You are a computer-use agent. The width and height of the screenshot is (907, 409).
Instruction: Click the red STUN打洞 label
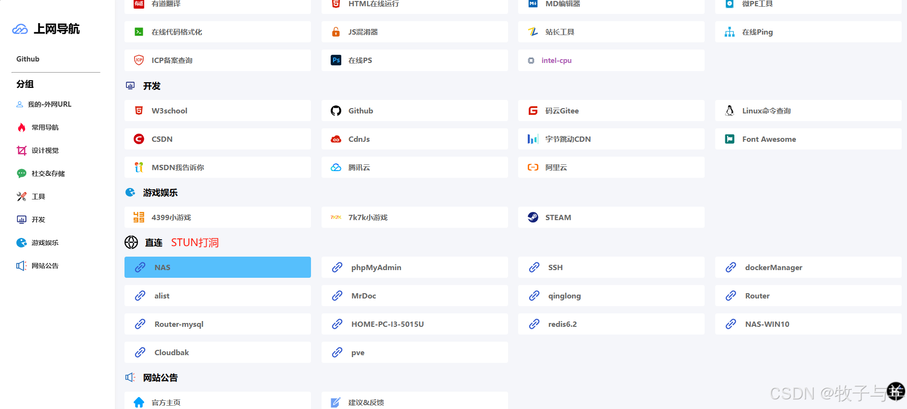point(195,243)
